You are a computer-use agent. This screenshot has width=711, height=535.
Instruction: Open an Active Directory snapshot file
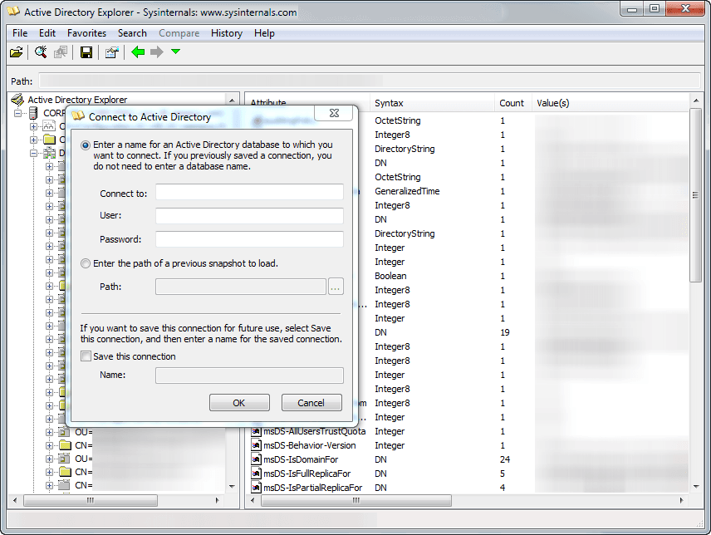pos(17,52)
